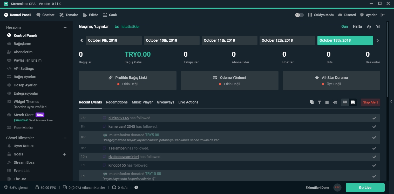Open the Chatbot tab
Viewport: 394px width, 194px height.
[45, 15]
